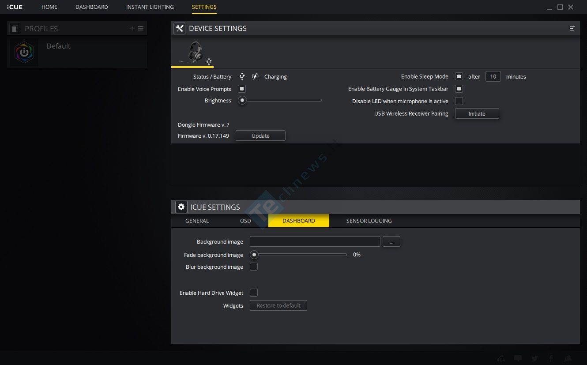Select the Default profile RGB power icon

pos(24,52)
